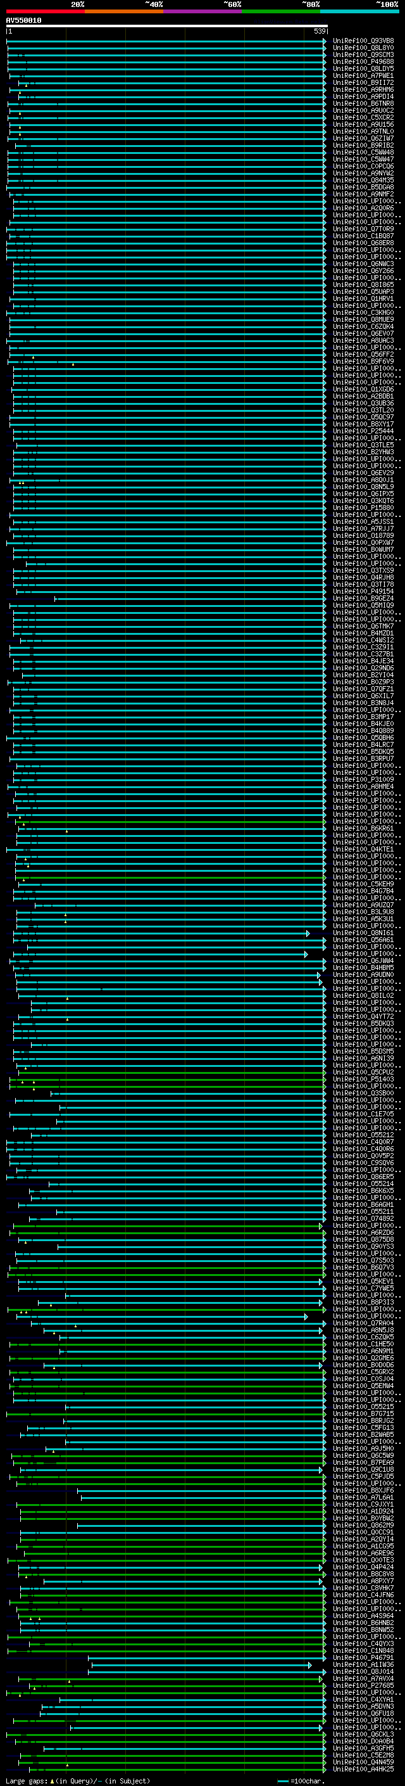
Task: Select hit label UniRef100_P46791
Action: [x=363, y=1658]
